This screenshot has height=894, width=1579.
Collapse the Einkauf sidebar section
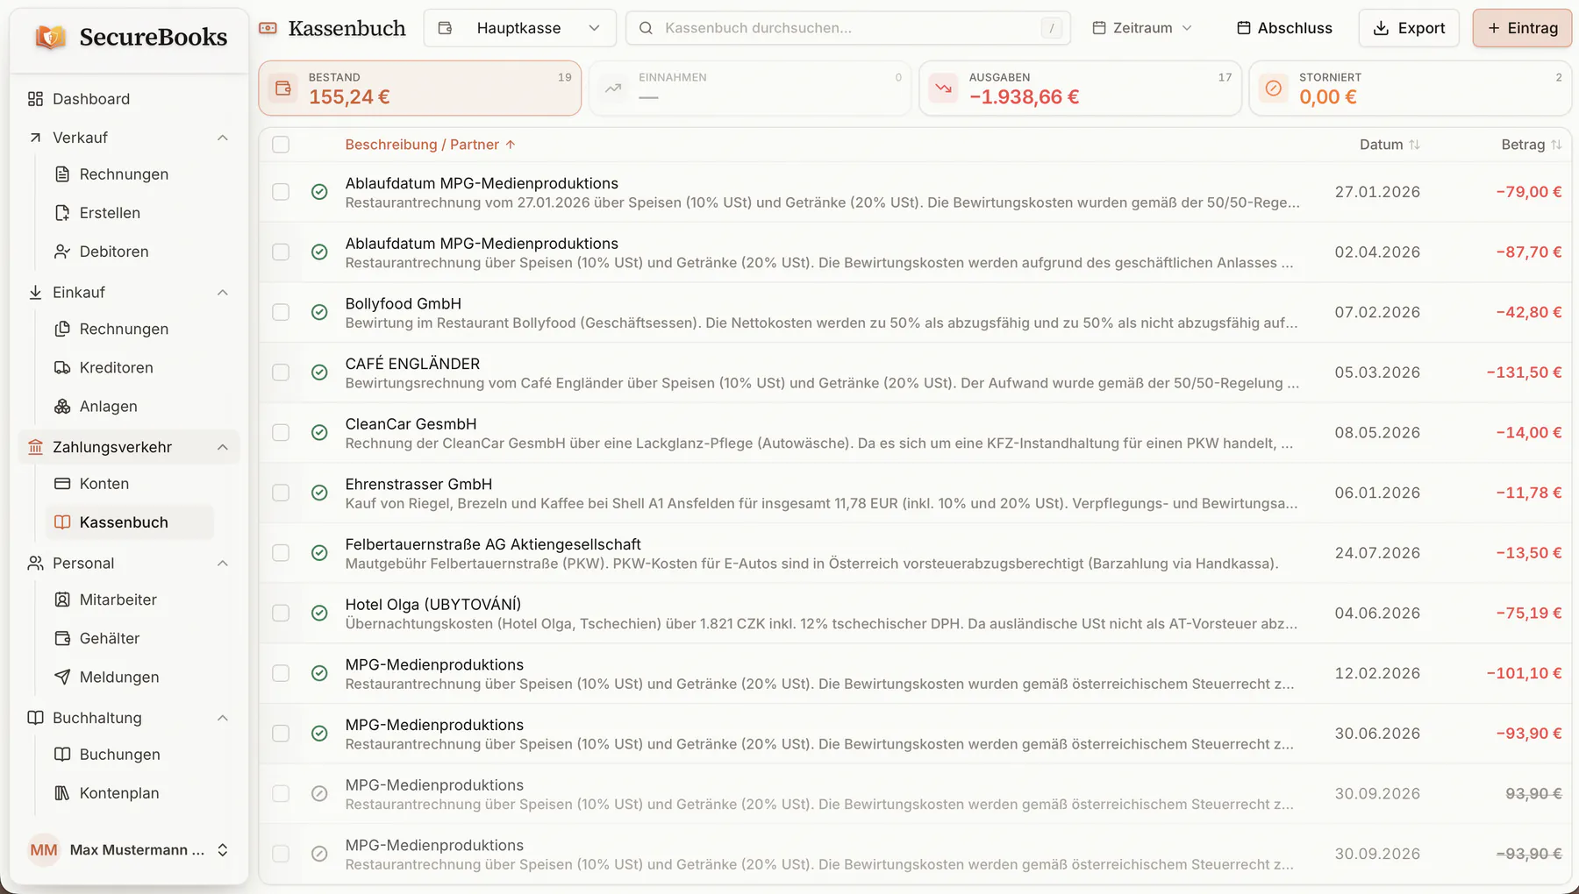coord(223,293)
